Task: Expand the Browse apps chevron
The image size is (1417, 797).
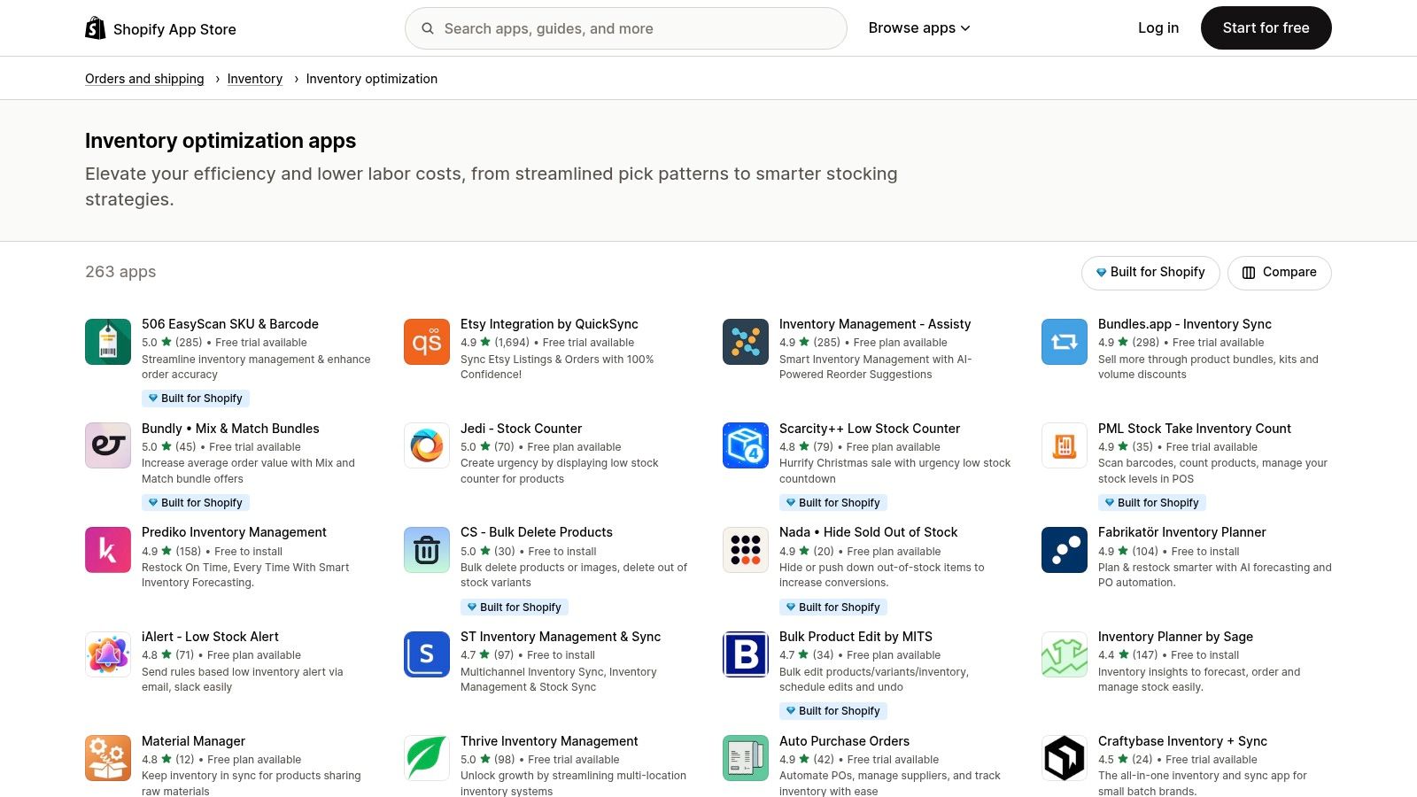Action: pos(964,27)
